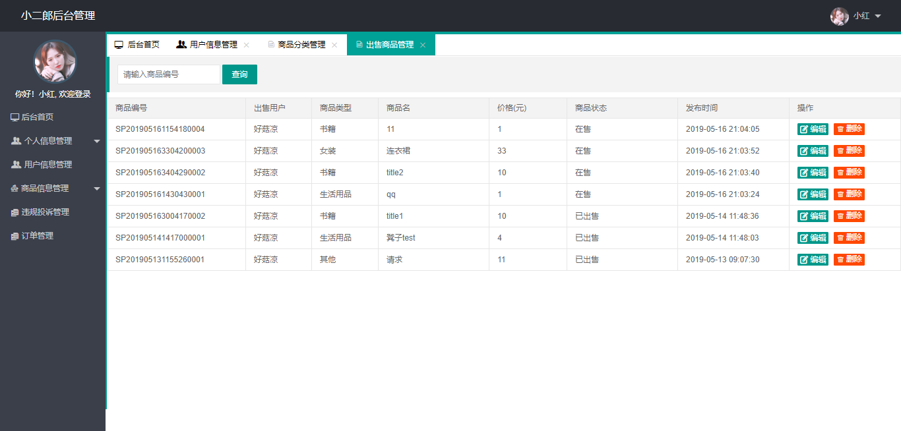Close the 用户信息管理 tab
The image size is (901, 431).
point(247,45)
